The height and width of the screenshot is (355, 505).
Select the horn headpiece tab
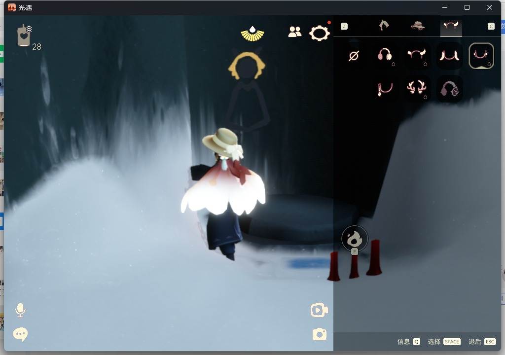451,26
